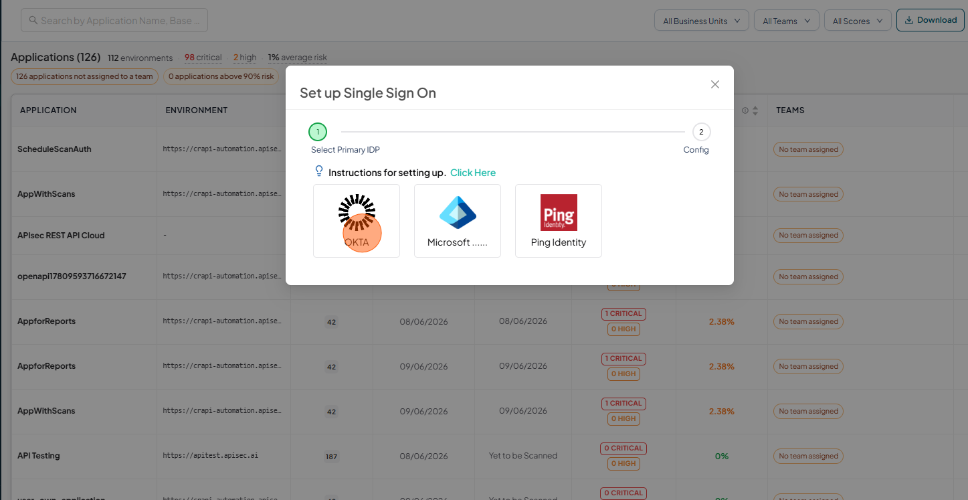Close the Single Sign On dialog
This screenshot has width=968, height=500.
[x=715, y=84]
